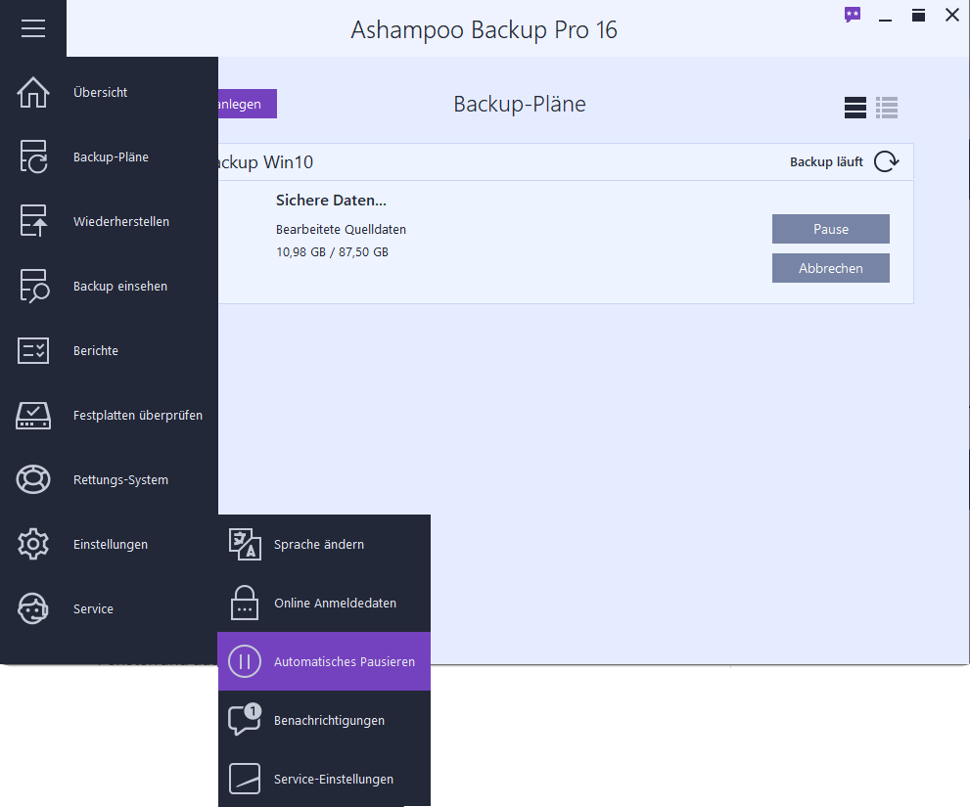Viewport: 970px width, 807px height.
Task: Switch to large tile list view
Action: tap(855, 108)
